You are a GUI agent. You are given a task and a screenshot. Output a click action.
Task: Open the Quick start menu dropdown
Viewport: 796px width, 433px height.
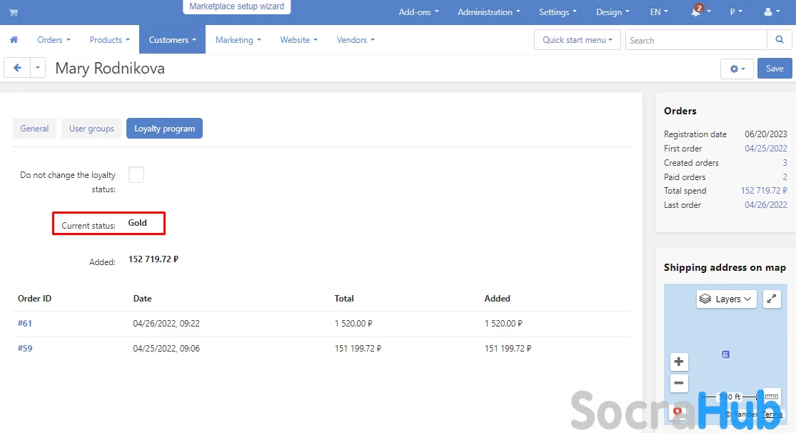tap(577, 40)
